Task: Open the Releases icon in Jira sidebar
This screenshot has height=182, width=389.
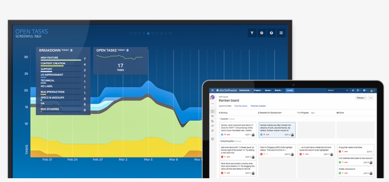Action: click(213, 116)
